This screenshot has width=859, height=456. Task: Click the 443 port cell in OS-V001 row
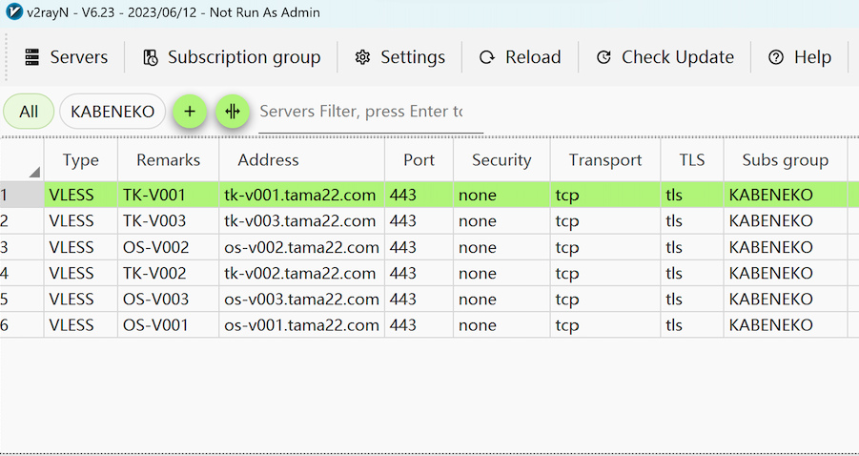tap(419, 325)
